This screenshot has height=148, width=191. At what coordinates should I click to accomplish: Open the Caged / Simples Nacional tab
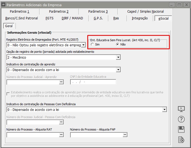click(145, 12)
